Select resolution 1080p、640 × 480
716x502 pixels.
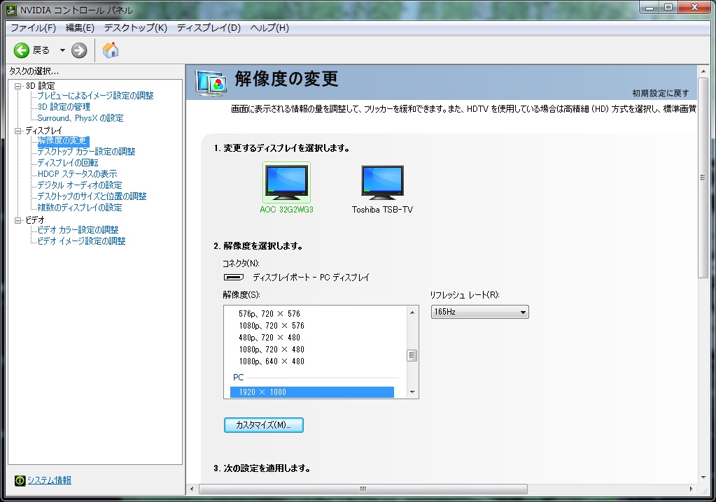(x=272, y=361)
